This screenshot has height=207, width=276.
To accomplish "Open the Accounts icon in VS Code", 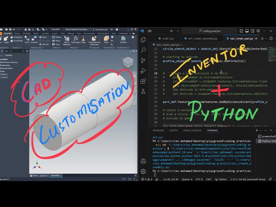I will [143, 161].
